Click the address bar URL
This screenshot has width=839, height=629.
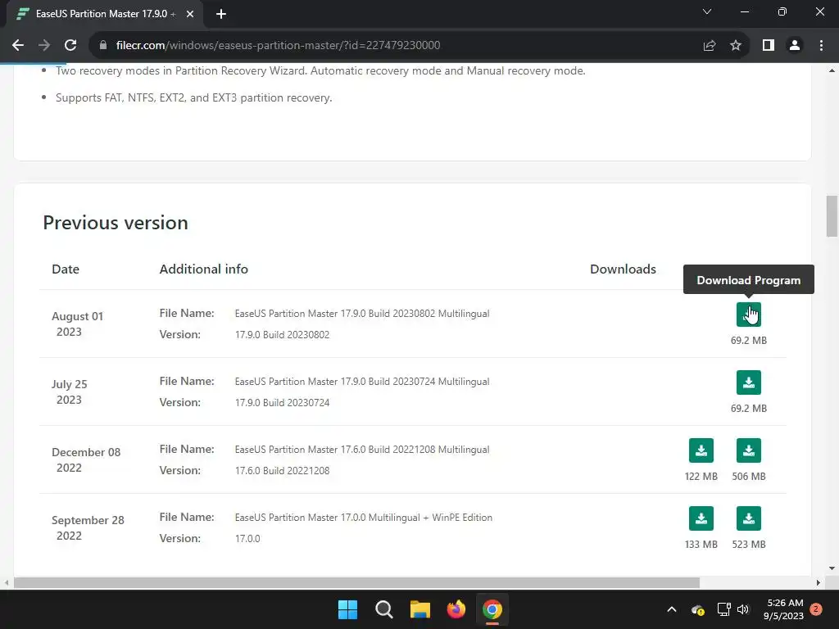(x=278, y=46)
